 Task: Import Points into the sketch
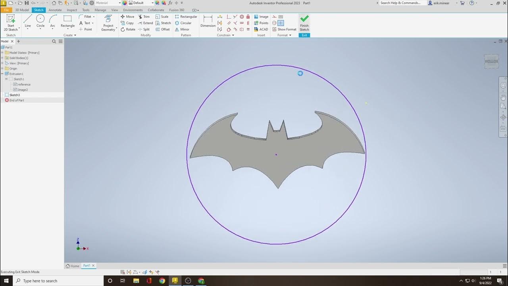point(261,23)
